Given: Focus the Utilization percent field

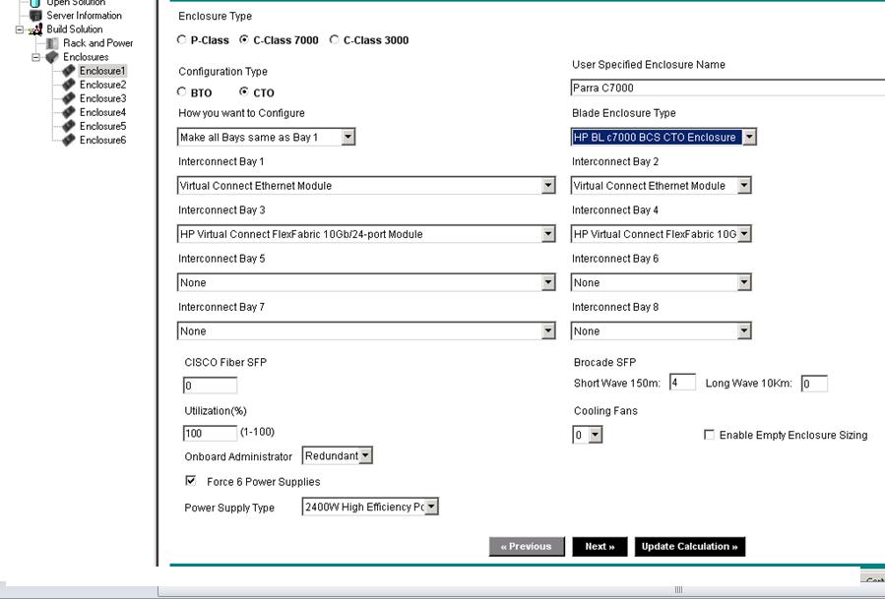Looking at the screenshot, I should (210, 433).
